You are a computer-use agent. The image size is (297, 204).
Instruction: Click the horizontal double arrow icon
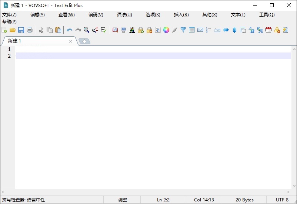pyautogui.click(x=226, y=30)
